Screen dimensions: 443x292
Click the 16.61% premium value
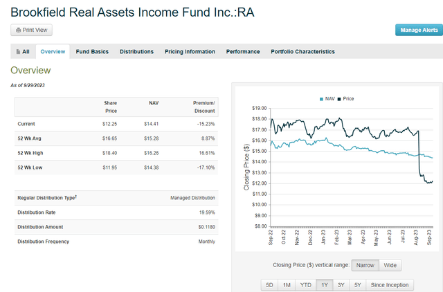coord(207,153)
